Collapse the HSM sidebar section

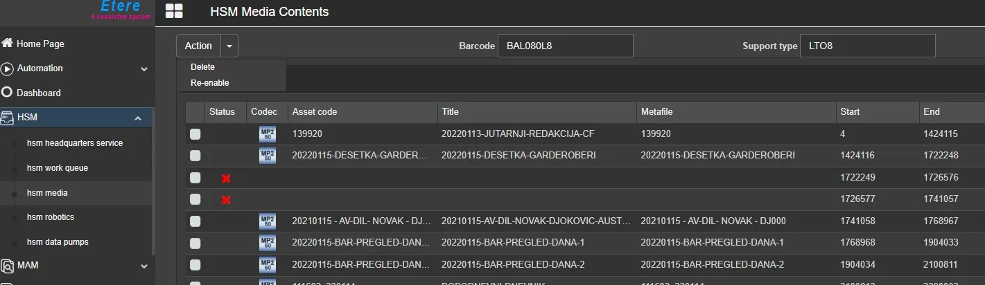click(137, 119)
